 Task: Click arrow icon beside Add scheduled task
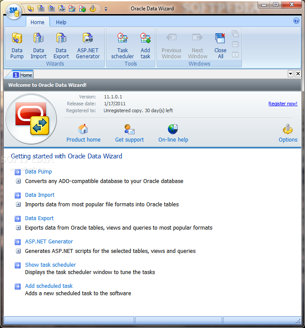(18, 286)
